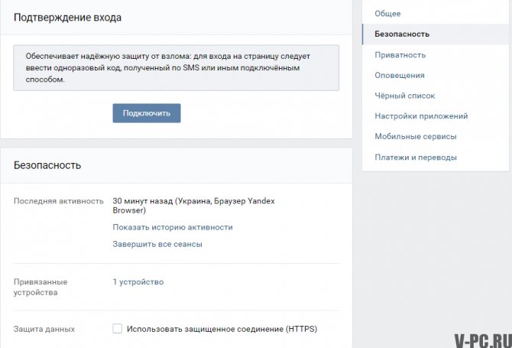
Task: Open the 1 устройство link
Action: tap(138, 281)
